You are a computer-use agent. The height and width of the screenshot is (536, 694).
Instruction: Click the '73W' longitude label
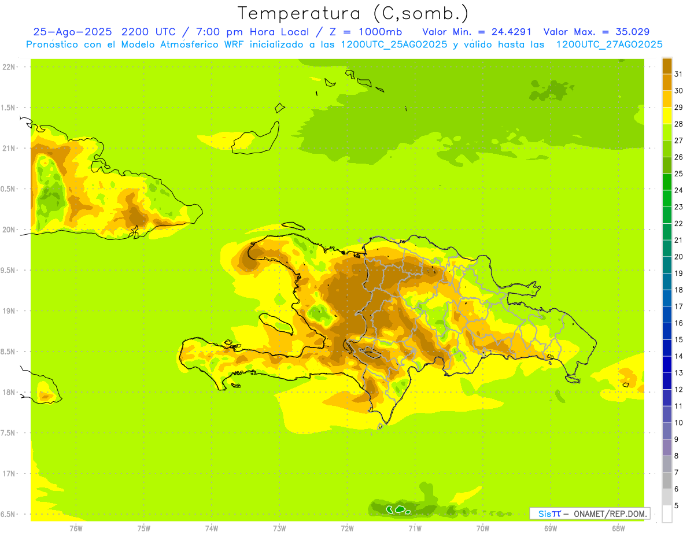point(279,528)
